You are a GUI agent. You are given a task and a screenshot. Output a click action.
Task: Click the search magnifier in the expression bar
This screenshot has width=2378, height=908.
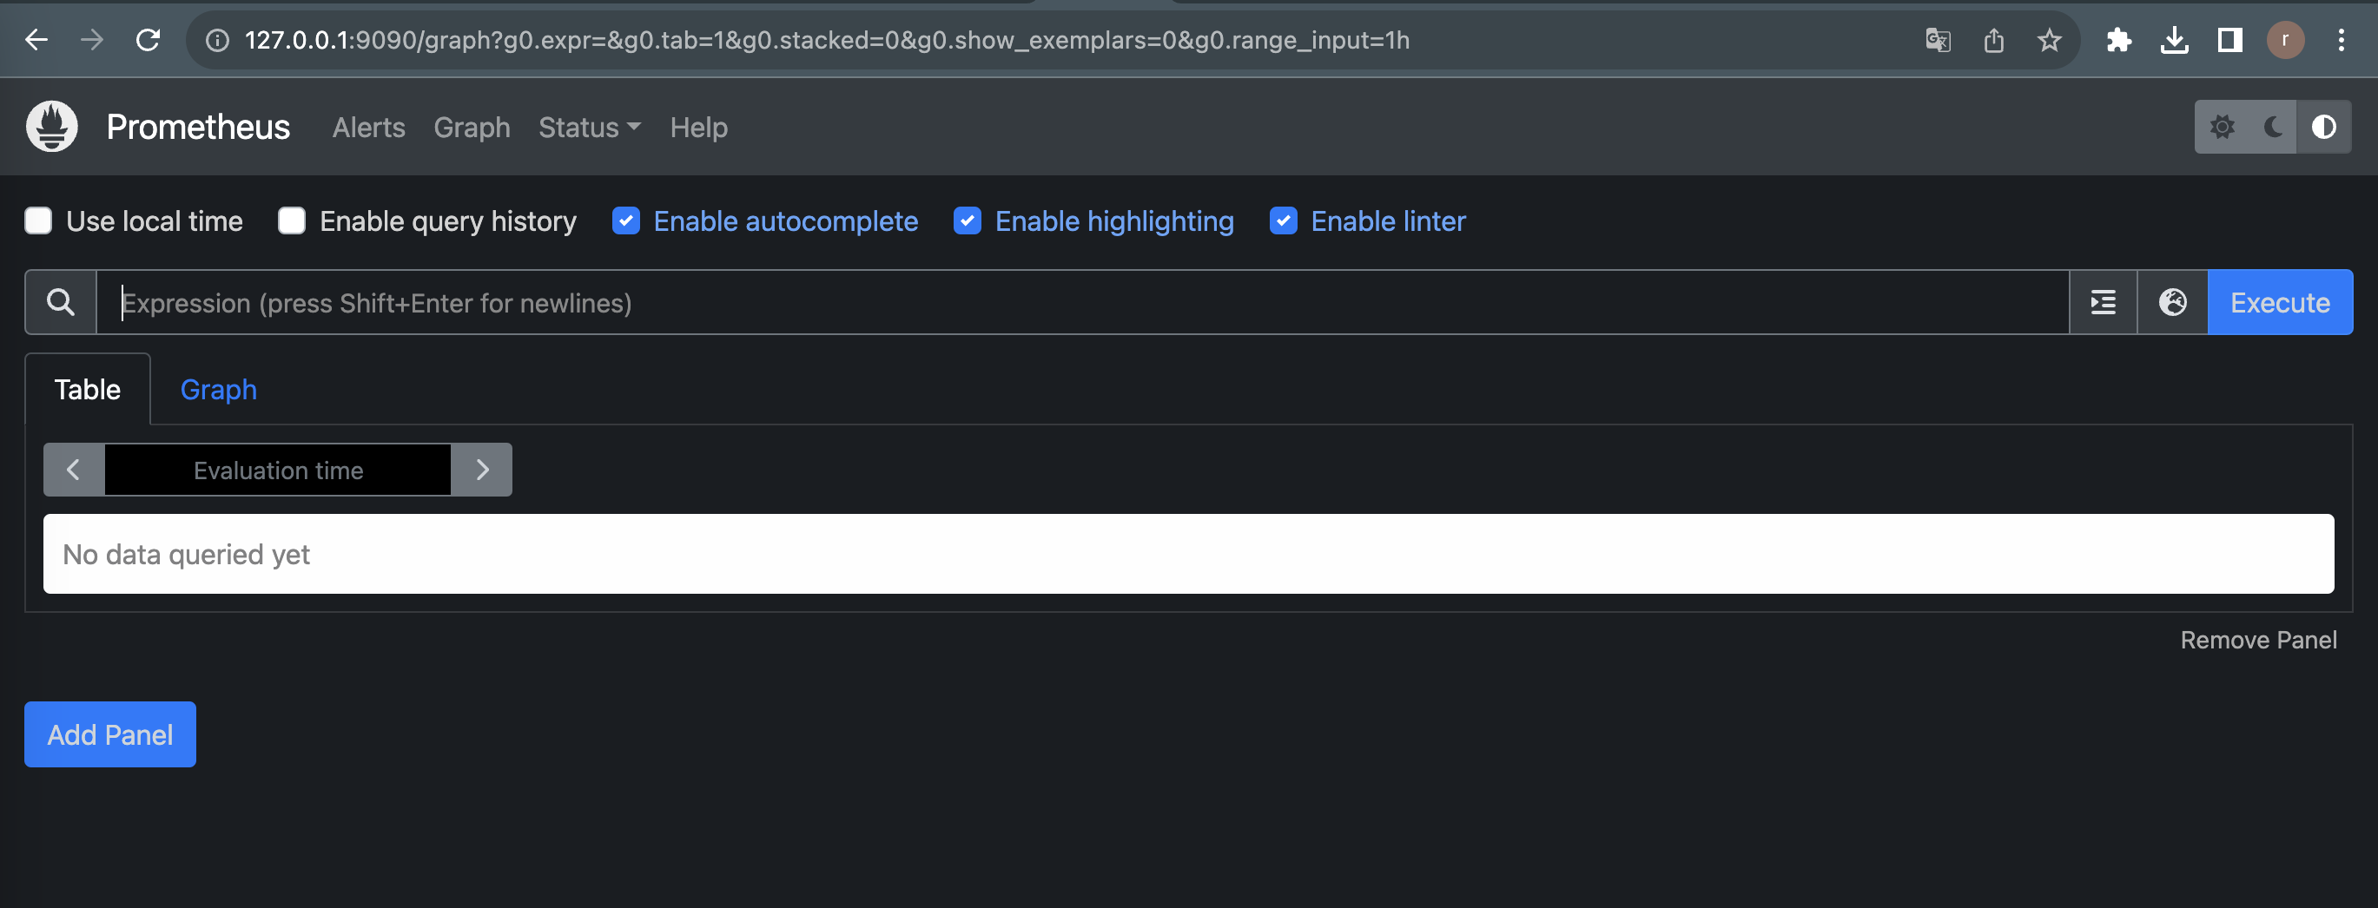[60, 302]
